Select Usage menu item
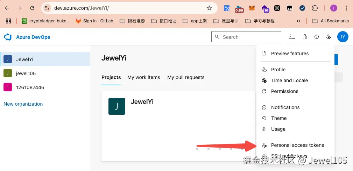The image size is (353, 171). (x=295, y=129)
